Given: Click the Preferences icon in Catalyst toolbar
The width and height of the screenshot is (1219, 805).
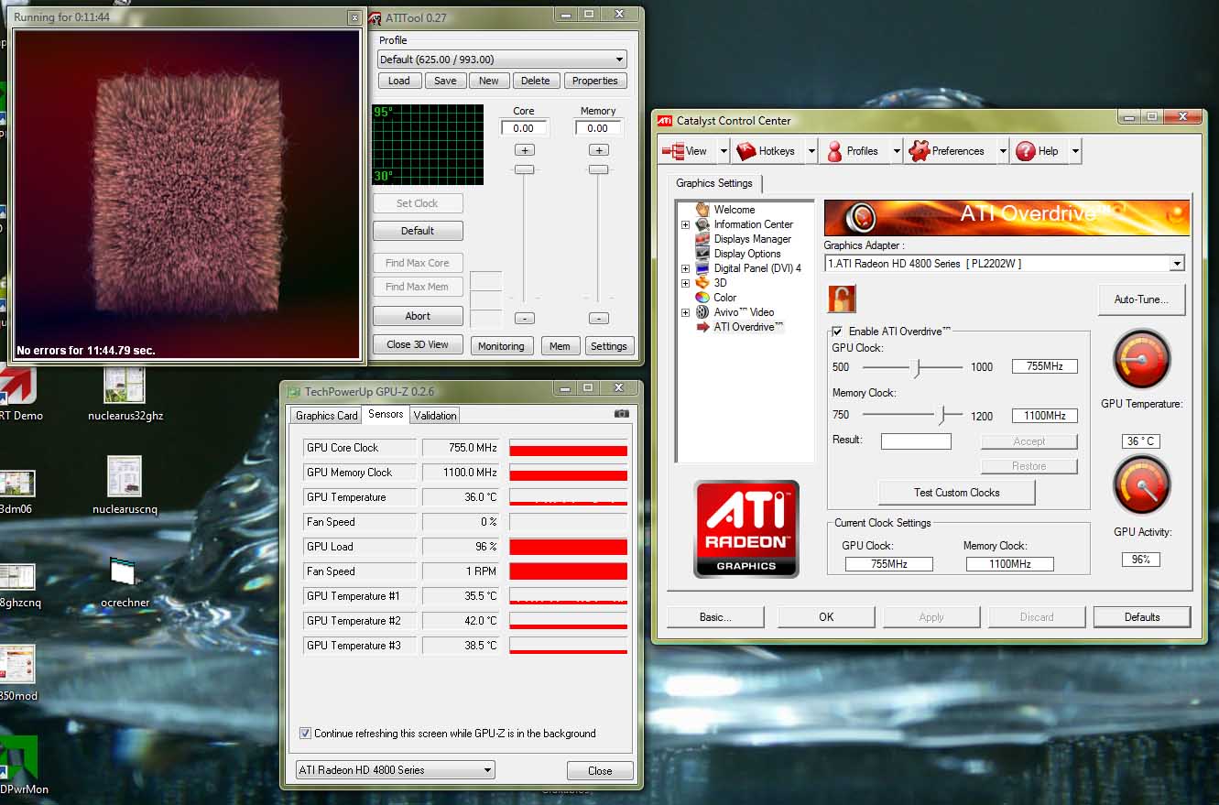Looking at the screenshot, I should tap(919, 151).
